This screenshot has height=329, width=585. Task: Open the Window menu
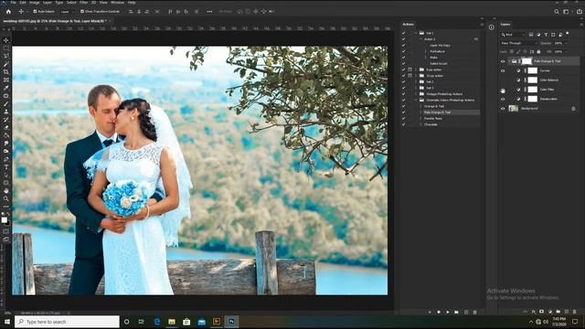pos(118,3)
